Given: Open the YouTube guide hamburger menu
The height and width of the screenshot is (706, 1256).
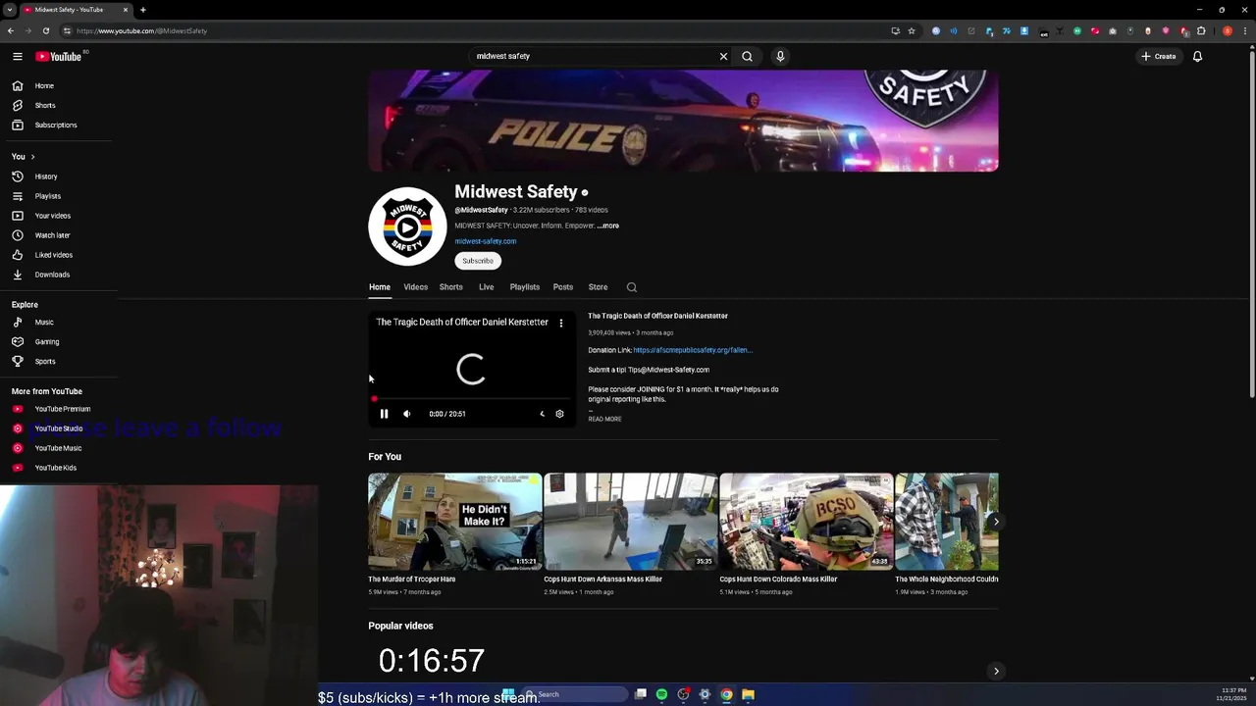Looking at the screenshot, I should click(x=17, y=56).
